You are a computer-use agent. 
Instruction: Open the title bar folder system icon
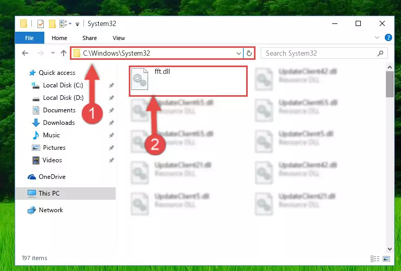pos(23,23)
